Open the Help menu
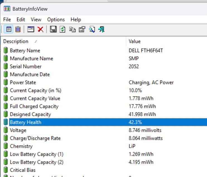Screen dimensions: 207x177 (x=76, y=20)
